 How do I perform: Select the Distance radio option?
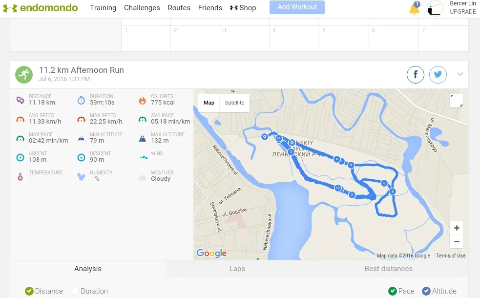pyautogui.click(x=29, y=291)
